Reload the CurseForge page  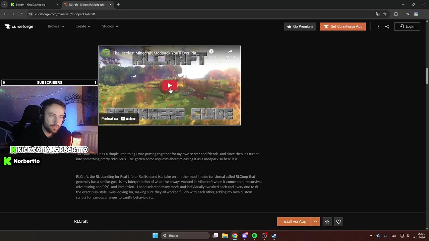point(21,14)
